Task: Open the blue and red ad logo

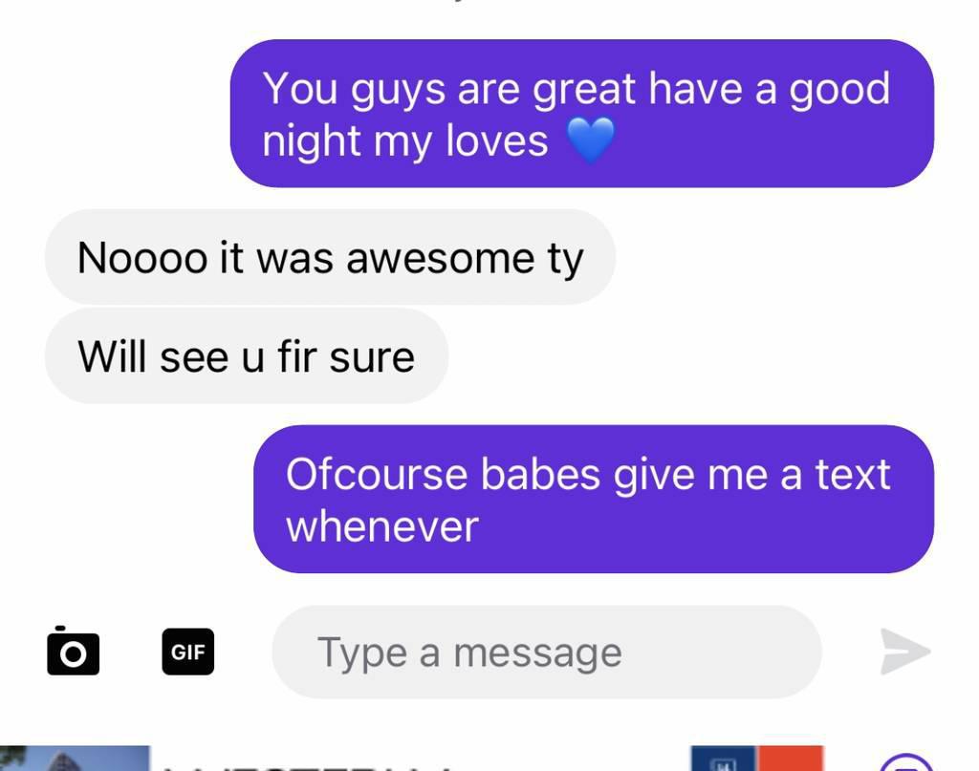Action: (x=757, y=759)
